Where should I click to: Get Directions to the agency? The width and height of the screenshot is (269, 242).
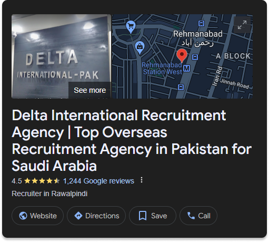pyautogui.click(x=96, y=216)
